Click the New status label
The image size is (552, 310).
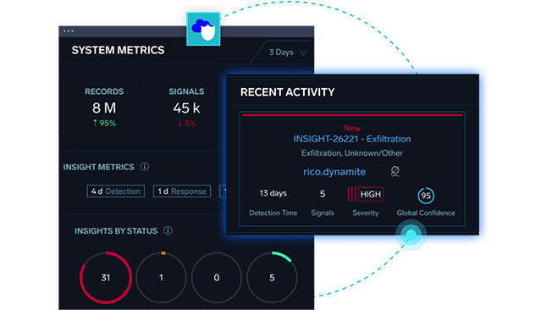click(x=352, y=128)
